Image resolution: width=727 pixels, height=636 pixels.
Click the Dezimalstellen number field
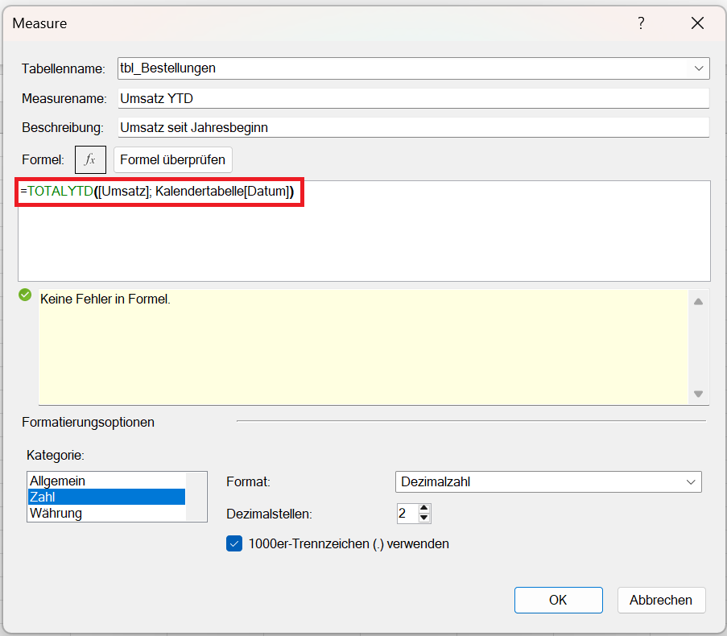[x=405, y=513]
